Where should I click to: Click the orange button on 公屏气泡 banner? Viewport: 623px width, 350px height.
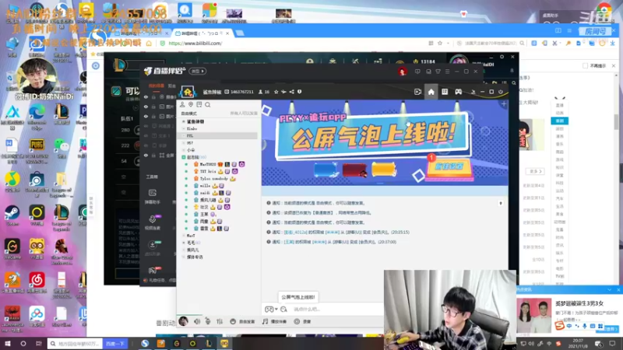[x=449, y=167]
